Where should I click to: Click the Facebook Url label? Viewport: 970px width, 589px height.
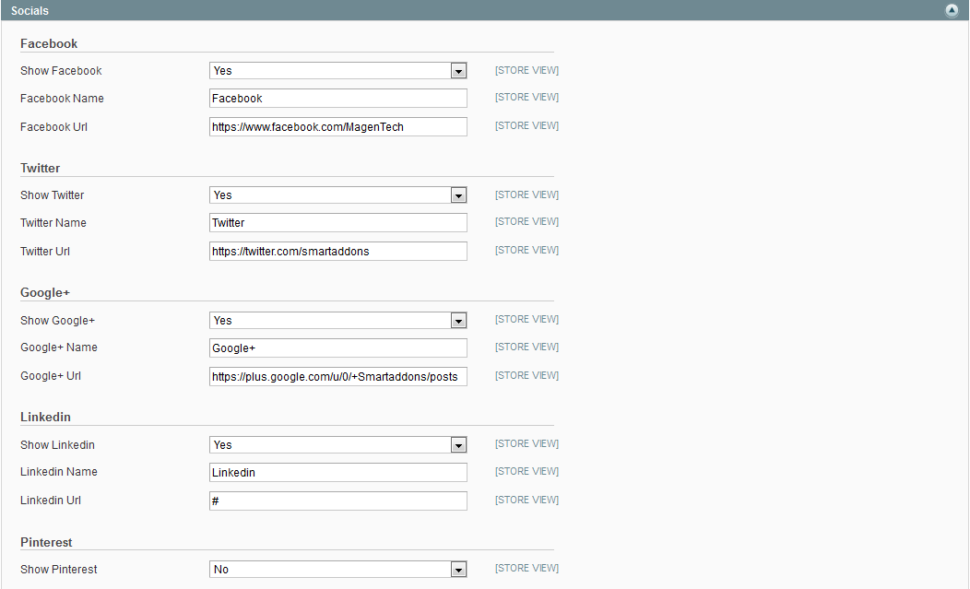(x=53, y=127)
